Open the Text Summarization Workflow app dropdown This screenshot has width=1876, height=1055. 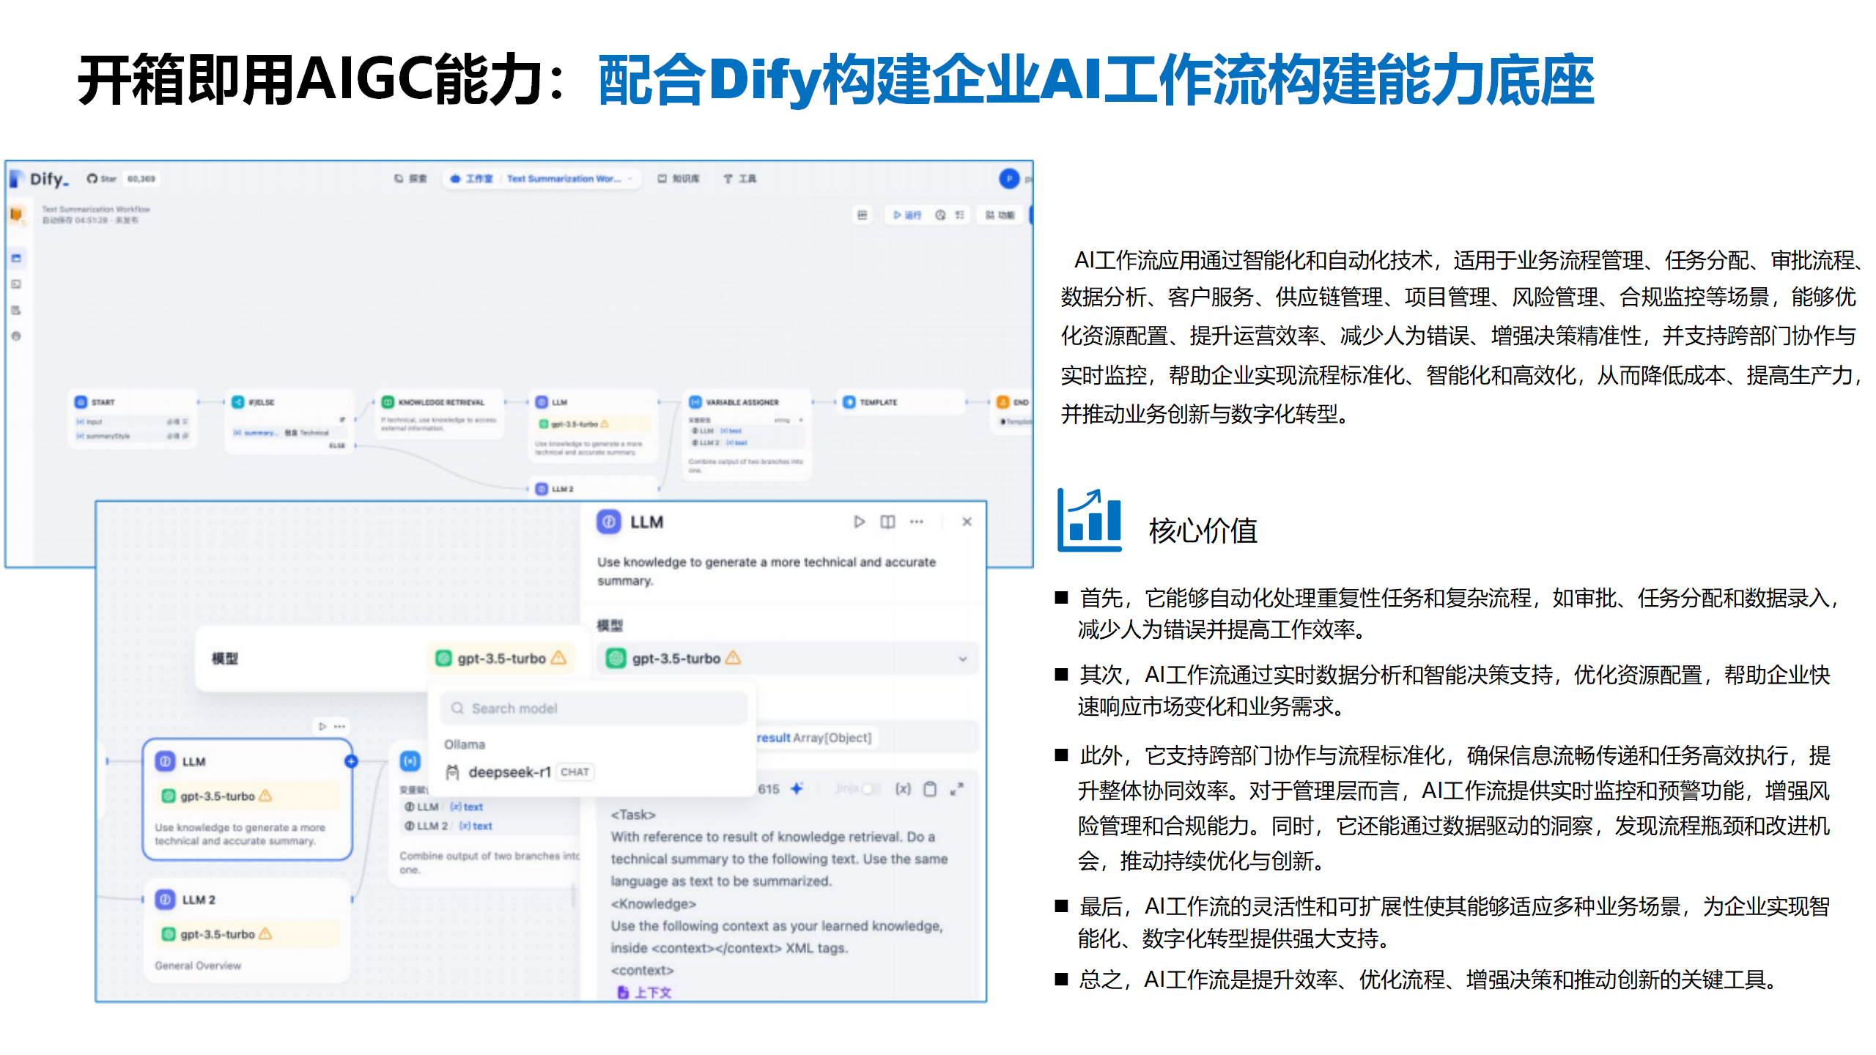569,178
